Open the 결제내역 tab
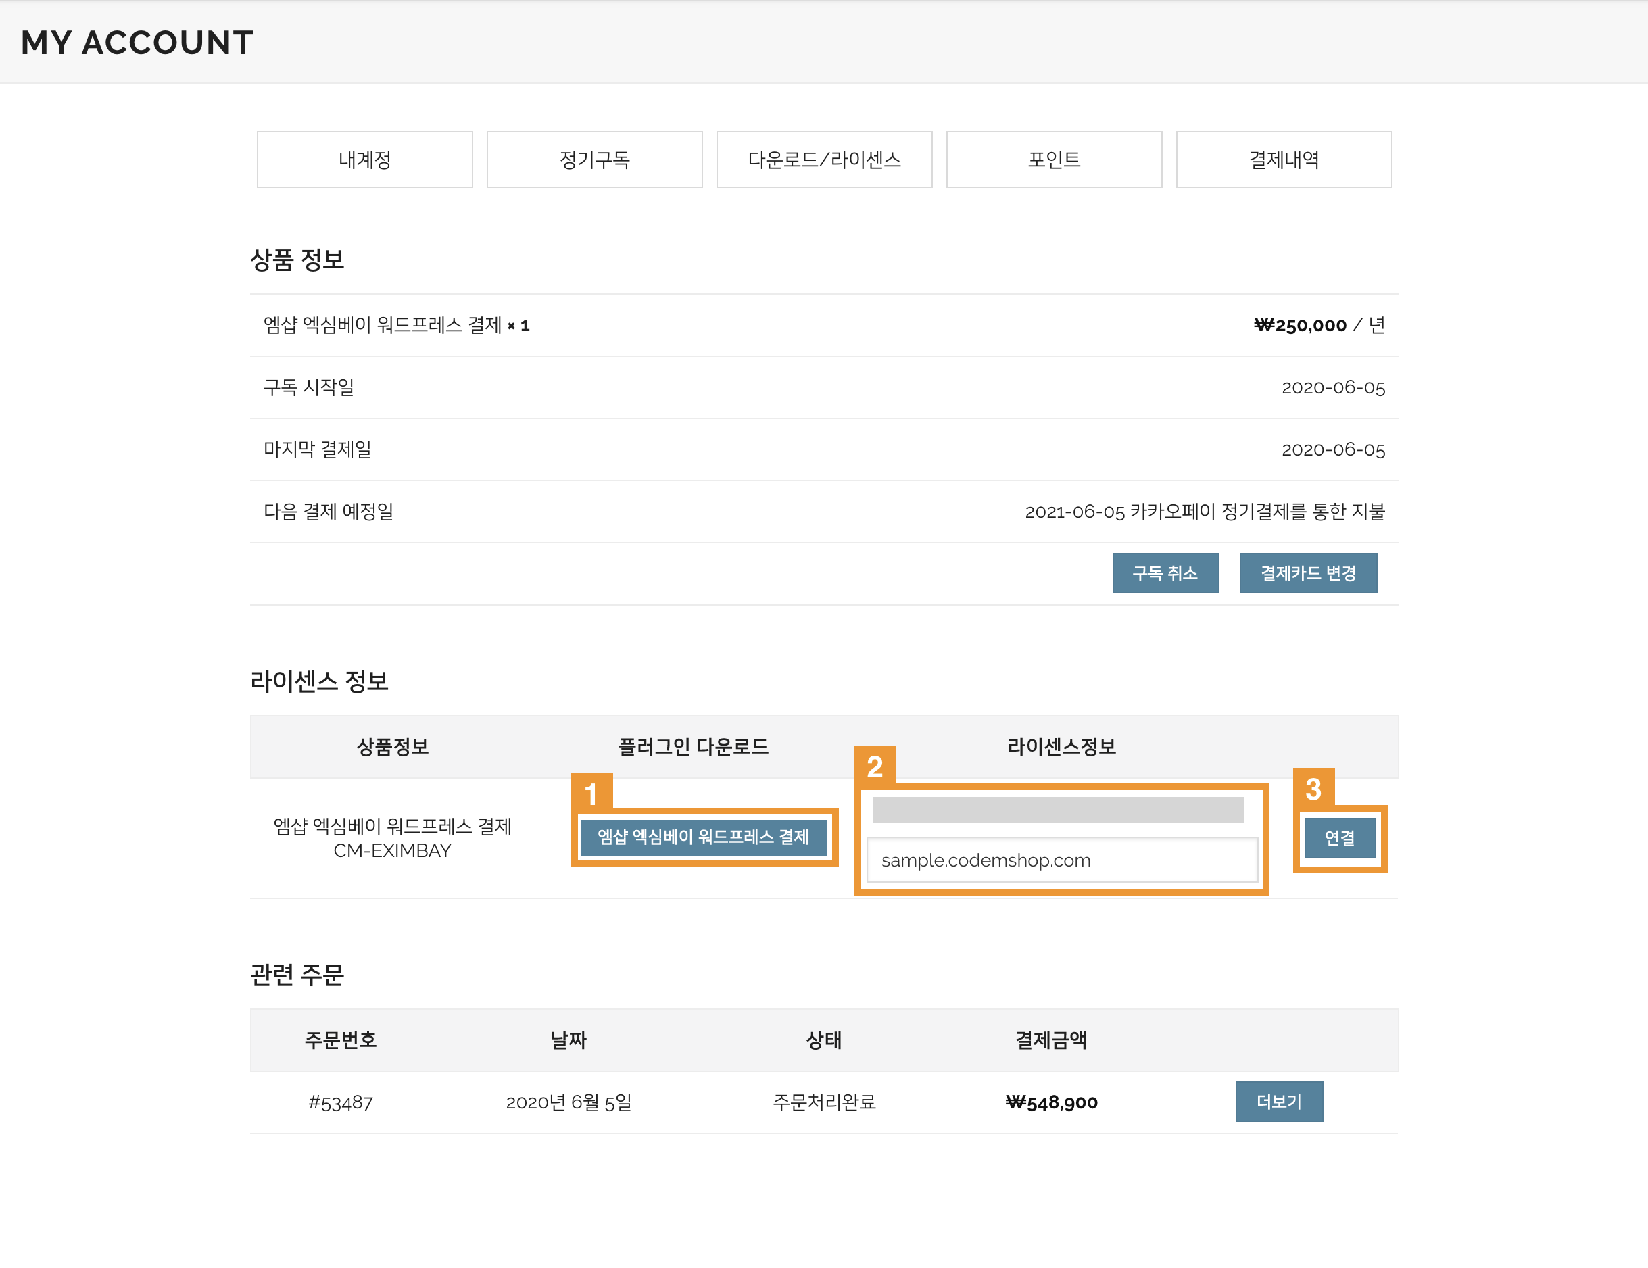The image size is (1648, 1268). [x=1283, y=159]
